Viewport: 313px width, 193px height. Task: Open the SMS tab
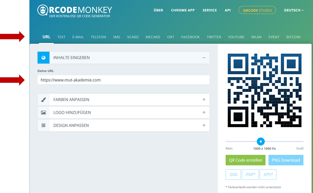coord(117,37)
